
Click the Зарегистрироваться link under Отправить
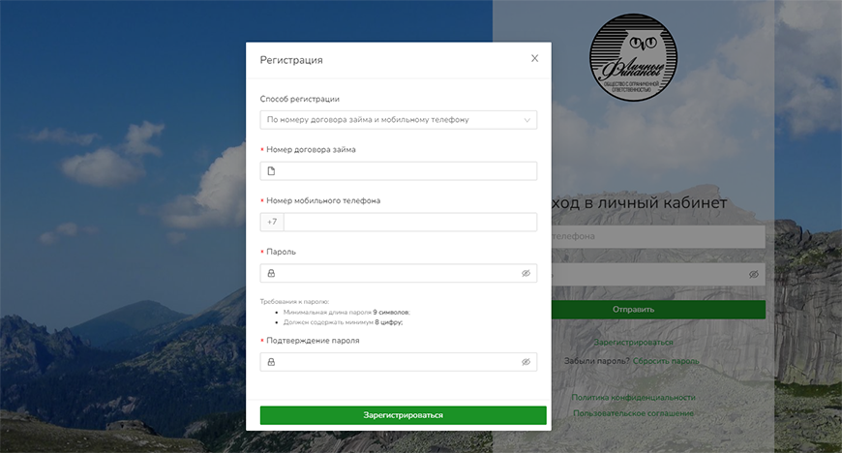tap(633, 342)
